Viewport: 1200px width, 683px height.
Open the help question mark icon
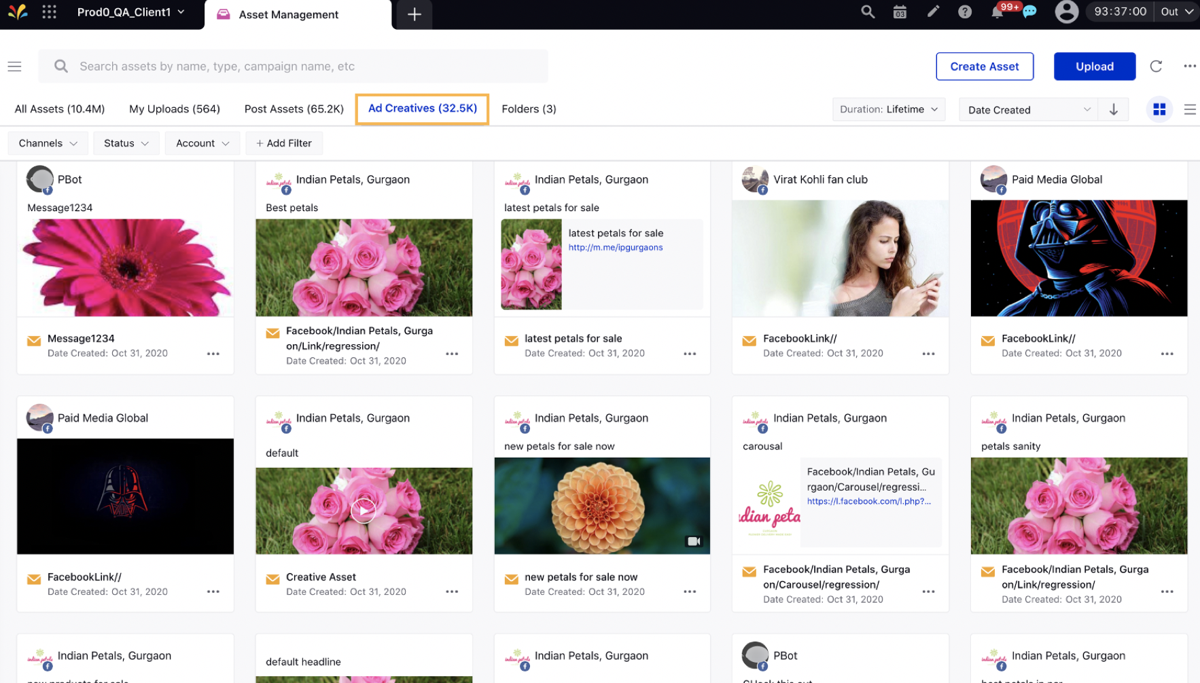(965, 12)
